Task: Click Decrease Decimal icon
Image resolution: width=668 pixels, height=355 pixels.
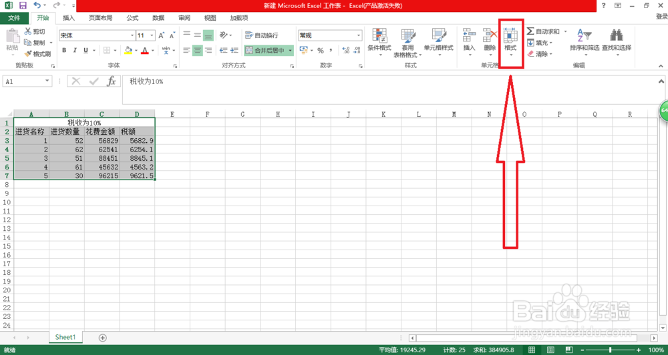Action: coord(357,51)
